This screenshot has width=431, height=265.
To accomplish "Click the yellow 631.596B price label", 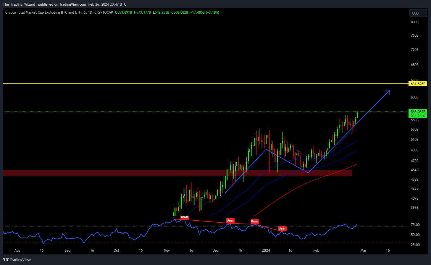I will [x=418, y=84].
